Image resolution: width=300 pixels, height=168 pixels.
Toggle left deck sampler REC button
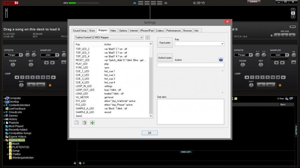(x=64, y=62)
